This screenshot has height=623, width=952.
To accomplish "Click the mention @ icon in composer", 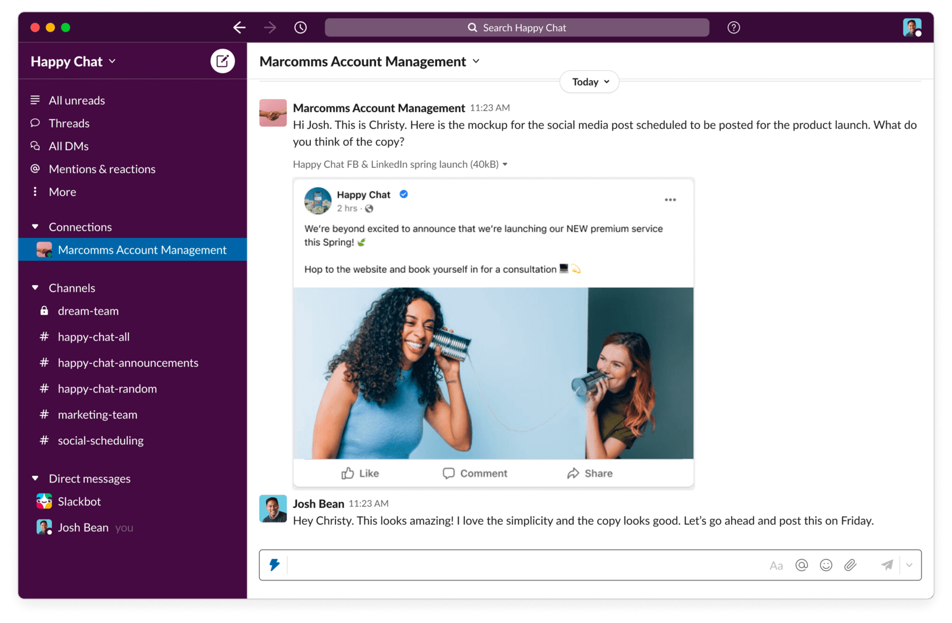I will coord(802,565).
